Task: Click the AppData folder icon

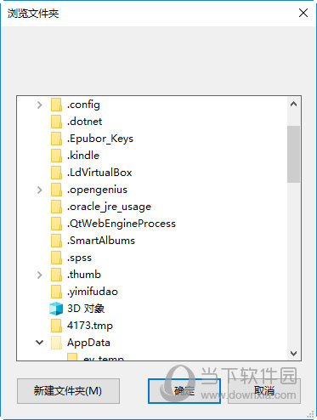Action: click(56, 343)
